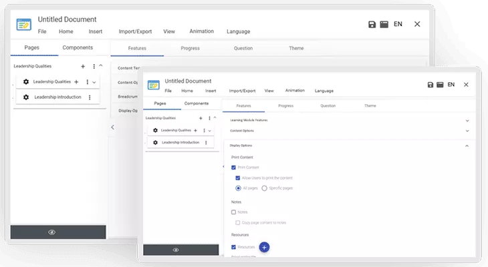Click the document logo icon in front window

[154, 85]
